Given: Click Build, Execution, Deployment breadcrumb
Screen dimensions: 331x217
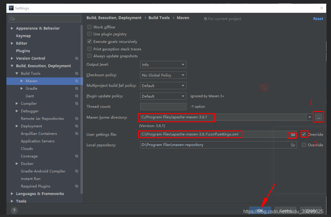Looking at the screenshot, I should tap(114, 18).
